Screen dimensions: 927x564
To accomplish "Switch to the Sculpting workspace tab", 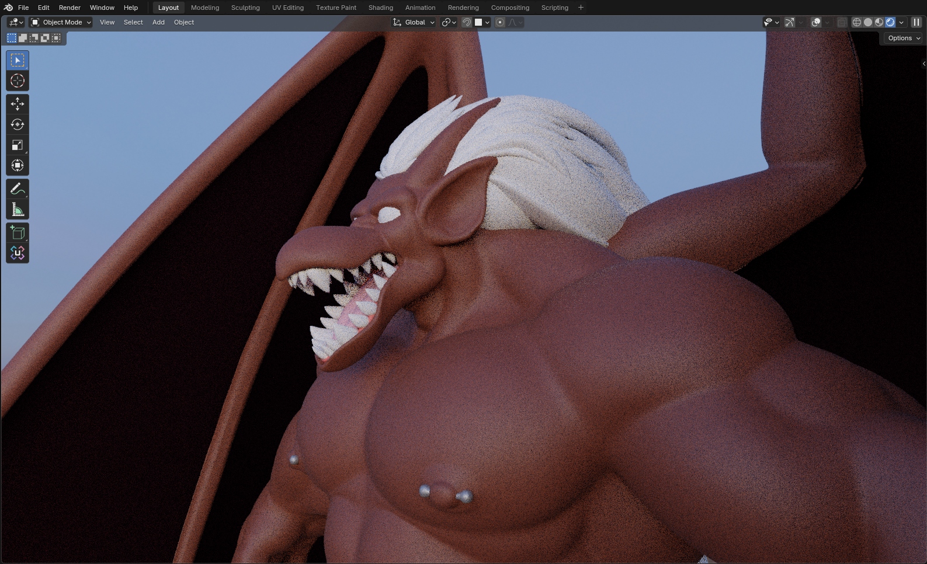I will [x=245, y=8].
